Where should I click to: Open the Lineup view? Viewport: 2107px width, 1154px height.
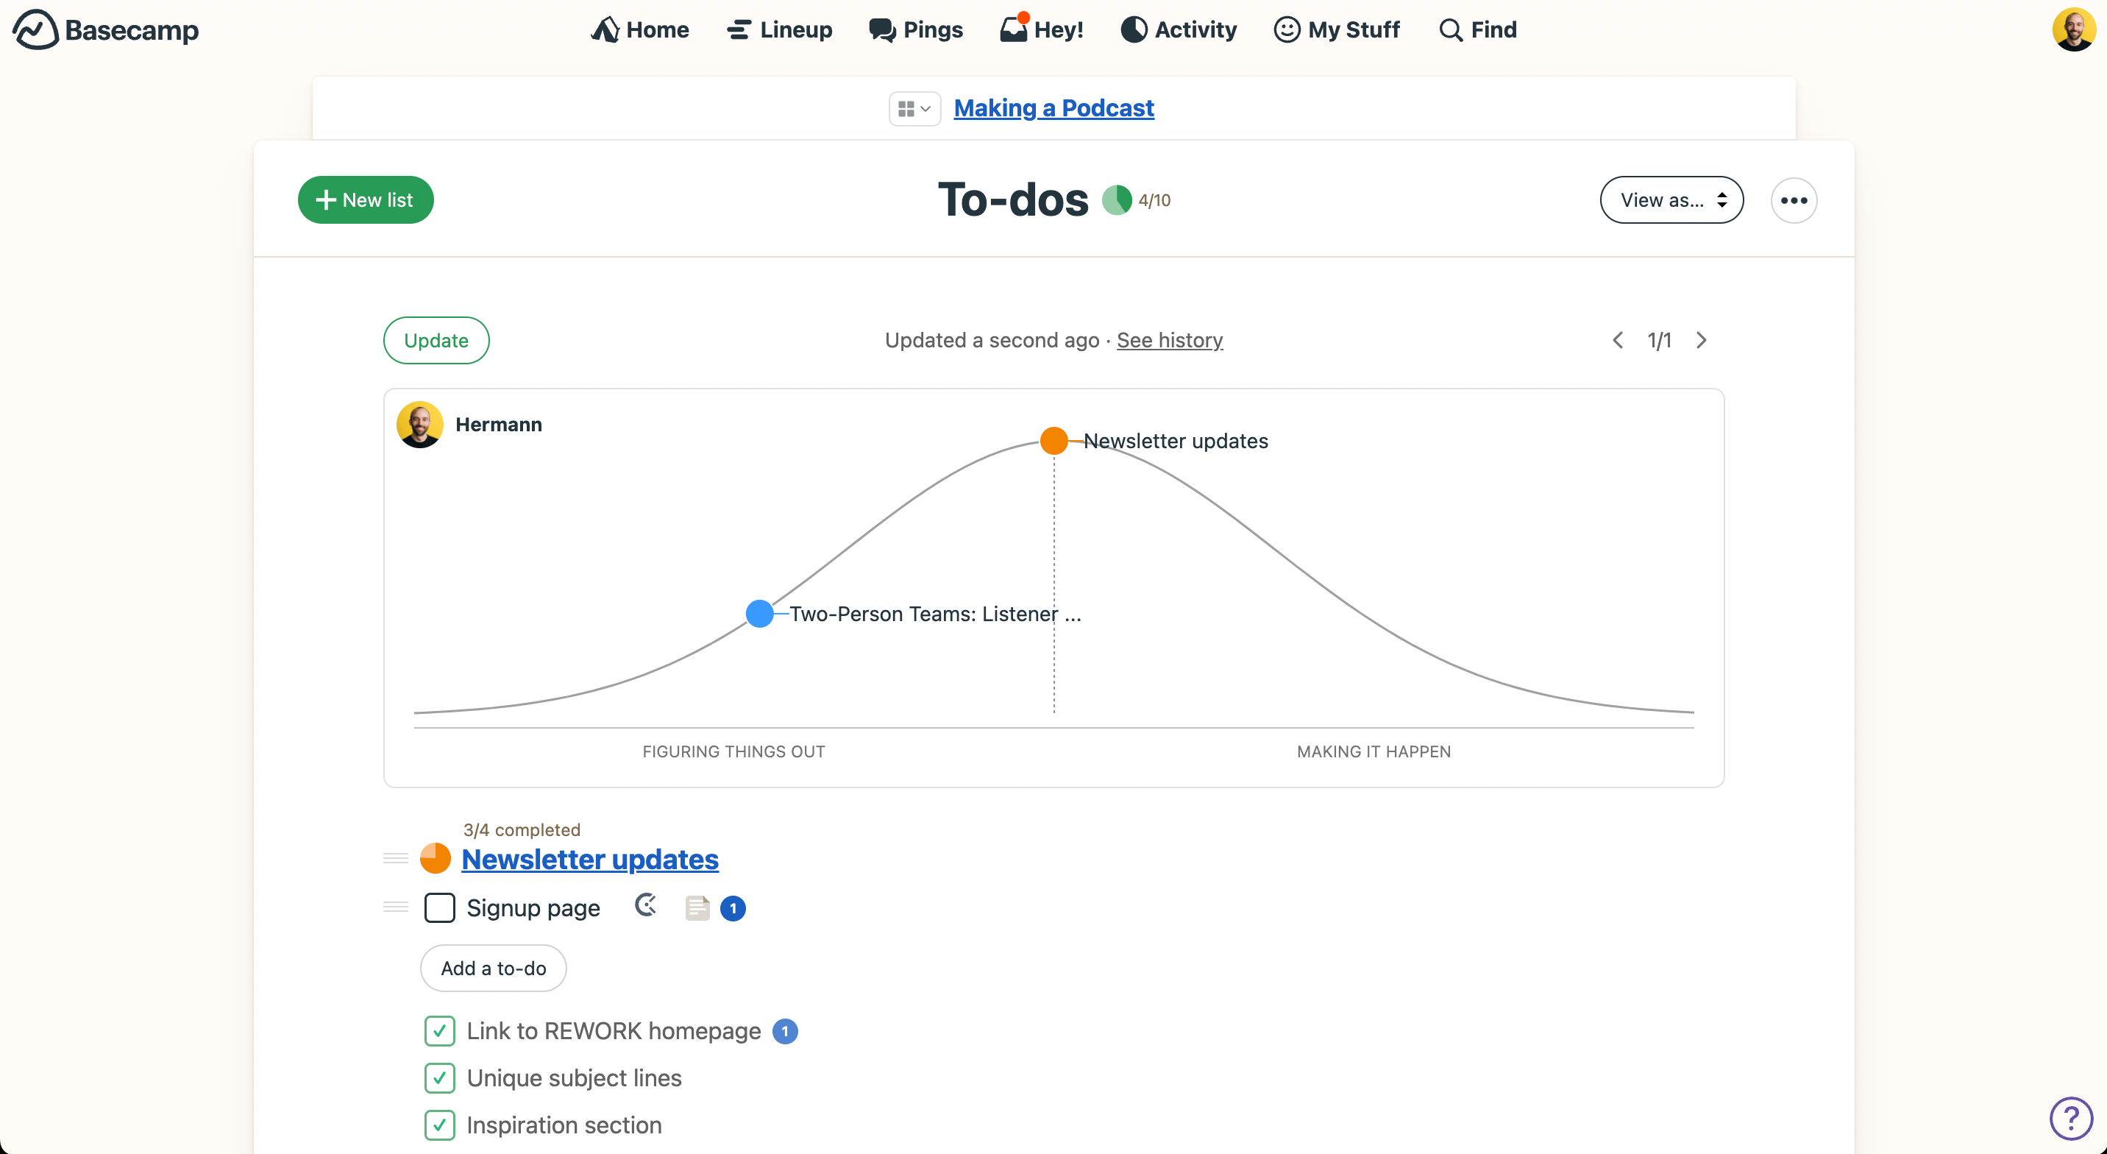coord(780,30)
